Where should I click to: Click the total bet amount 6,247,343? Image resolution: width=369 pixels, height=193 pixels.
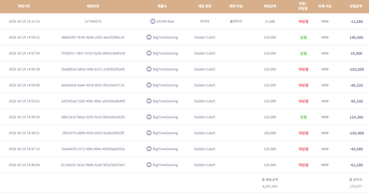pos(270,186)
